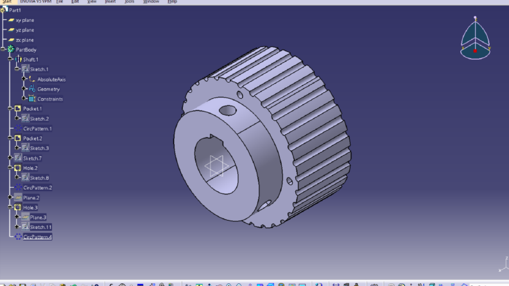Click the 3D compass in the corner
509x286 pixels.
(x=475, y=38)
